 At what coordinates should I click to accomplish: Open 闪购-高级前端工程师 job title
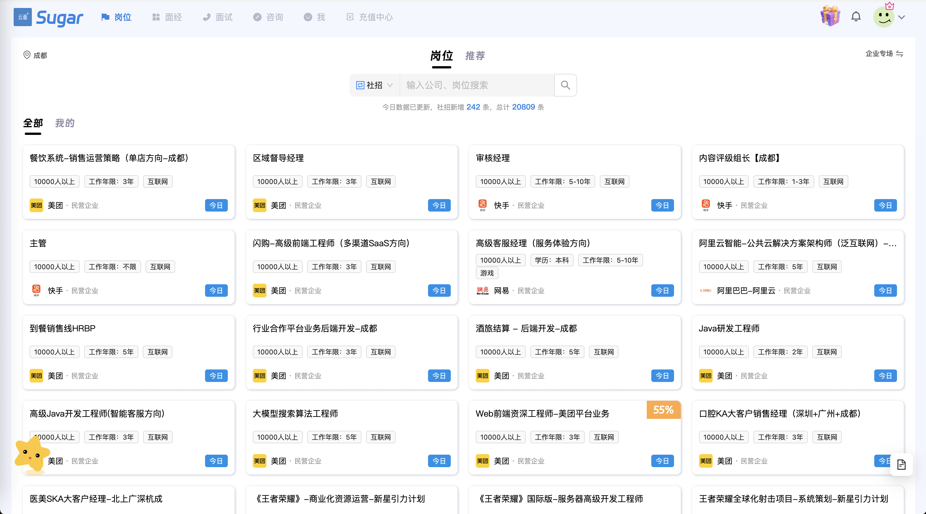[333, 243]
